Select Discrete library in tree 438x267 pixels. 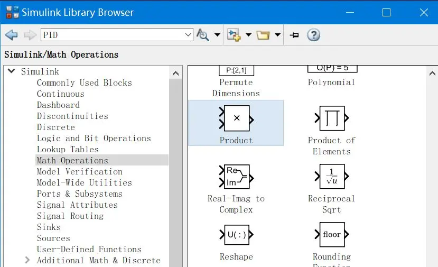pyautogui.click(x=56, y=127)
